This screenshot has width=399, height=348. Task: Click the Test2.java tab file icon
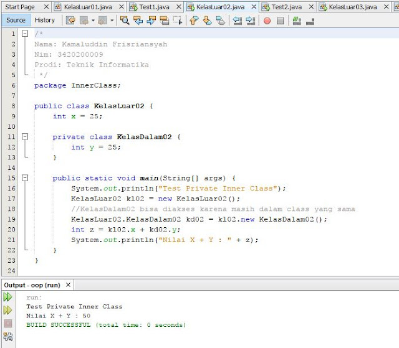pyautogui.click(x=266, y=7)
